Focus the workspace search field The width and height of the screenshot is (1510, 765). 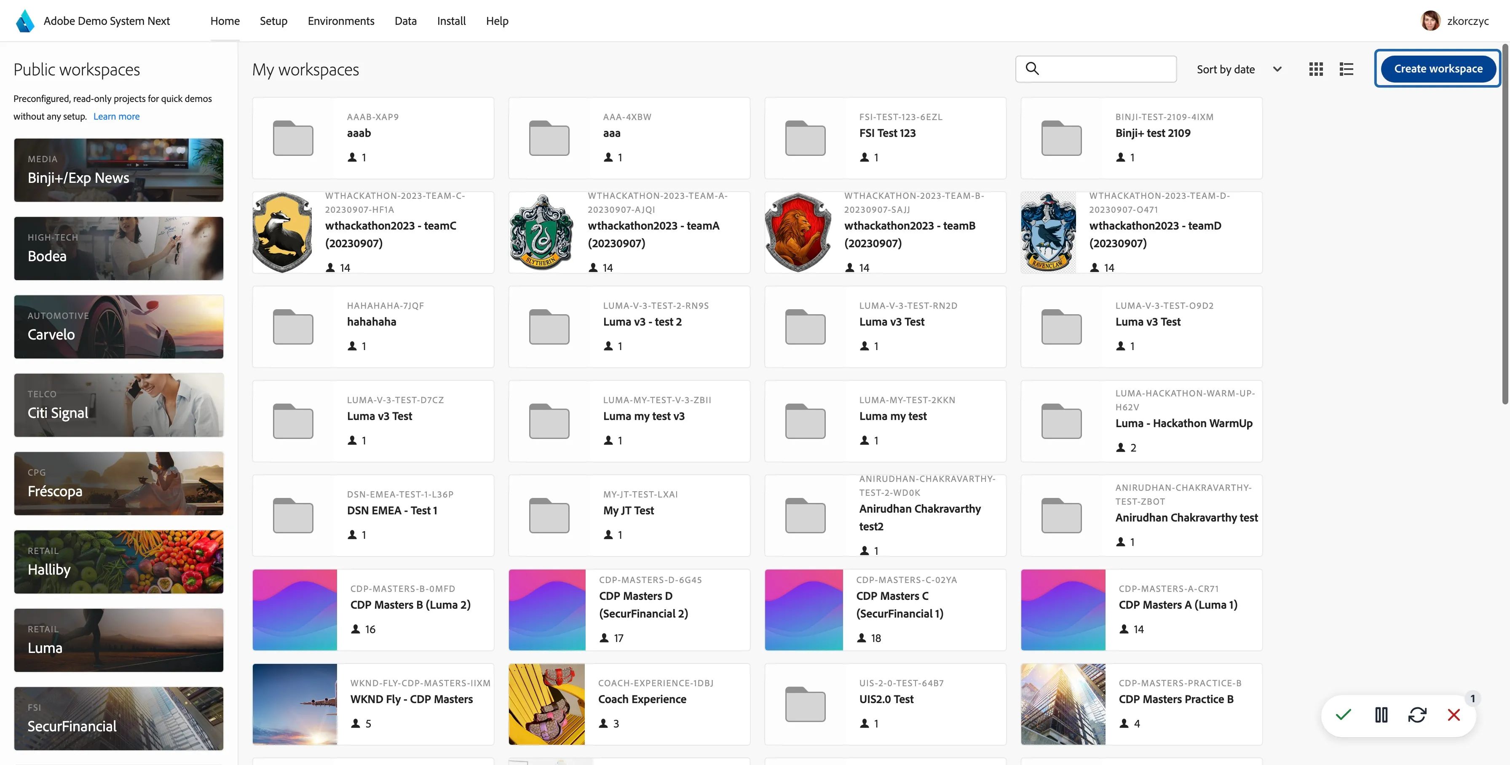tap(1095, 69)
